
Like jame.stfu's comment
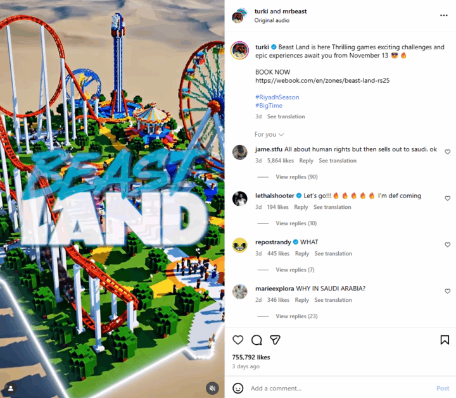448,152
